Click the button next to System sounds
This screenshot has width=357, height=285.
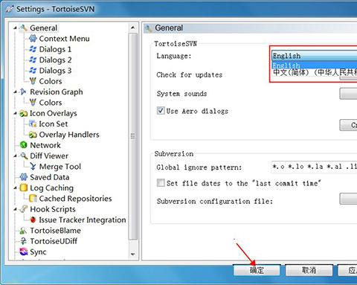[348, 94]
